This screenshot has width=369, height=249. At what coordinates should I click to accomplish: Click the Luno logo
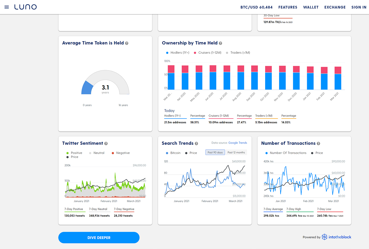click(25, 7)
